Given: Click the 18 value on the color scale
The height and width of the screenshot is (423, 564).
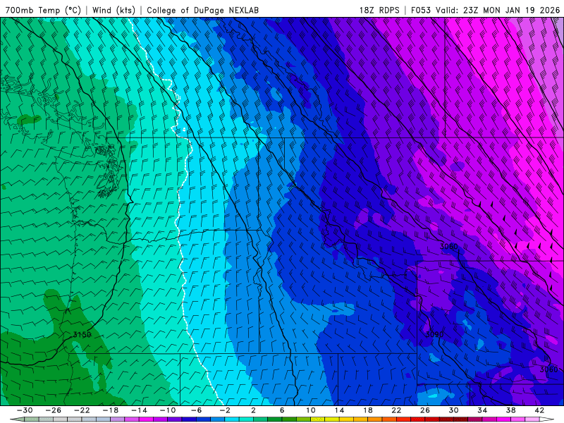Looking at the screenshot, I should [367, 410].
